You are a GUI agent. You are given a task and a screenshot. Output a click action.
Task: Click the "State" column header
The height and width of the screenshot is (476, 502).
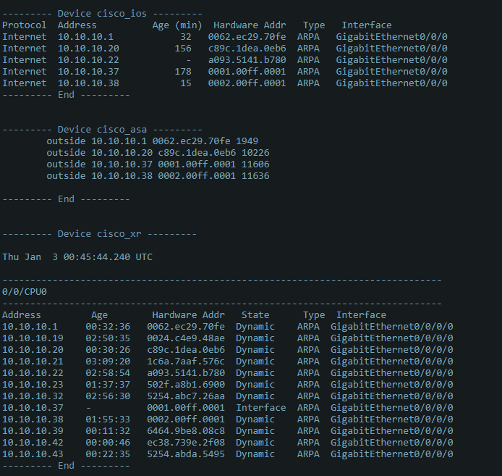coord(255,314)
